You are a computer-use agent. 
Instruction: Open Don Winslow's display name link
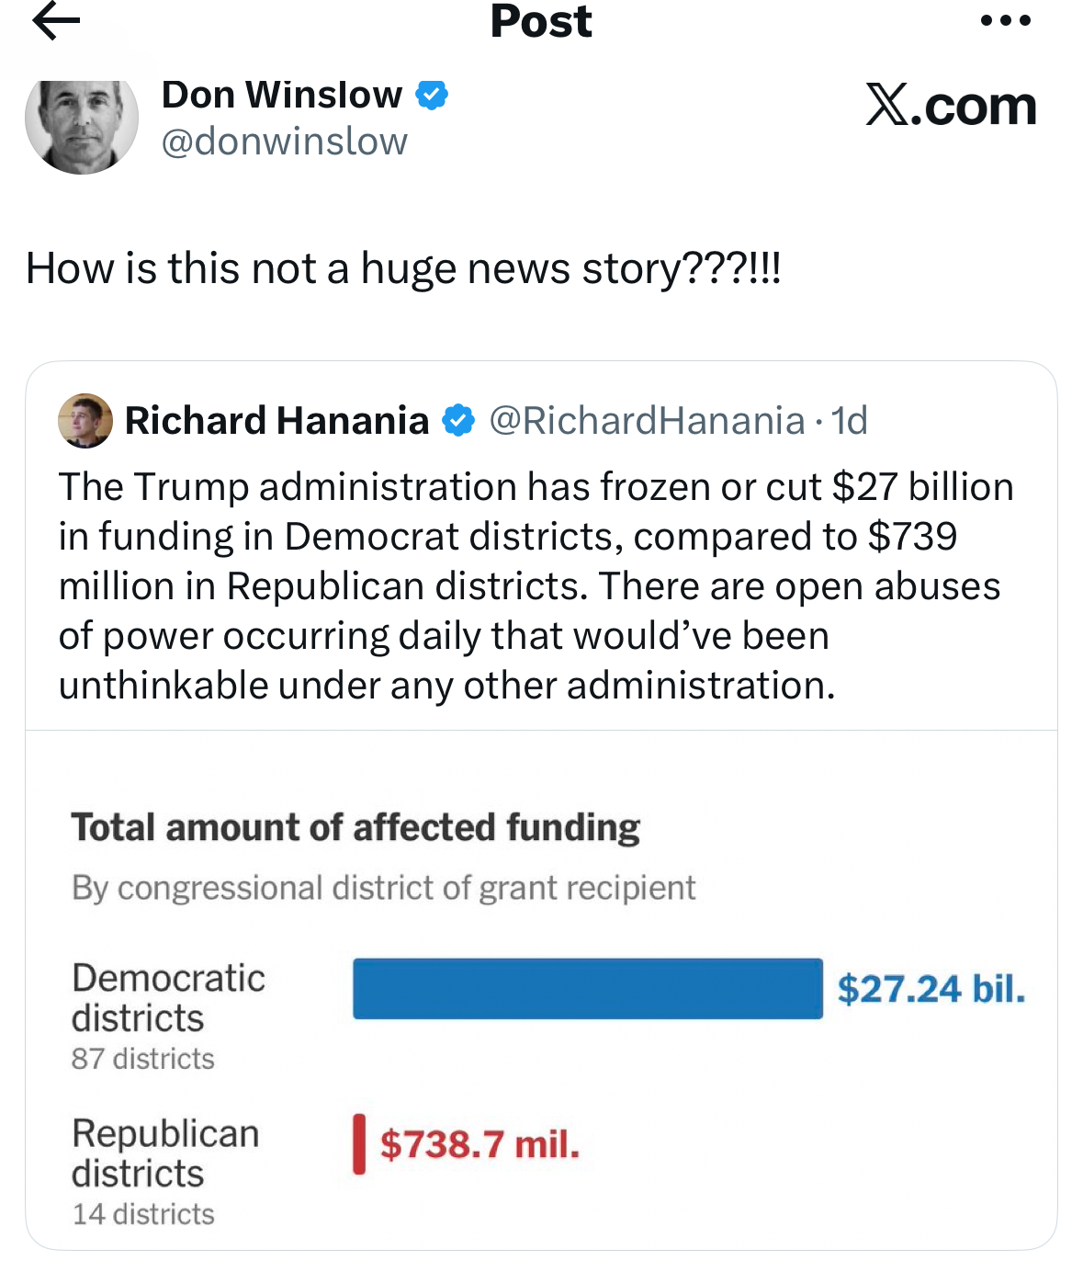281,95
